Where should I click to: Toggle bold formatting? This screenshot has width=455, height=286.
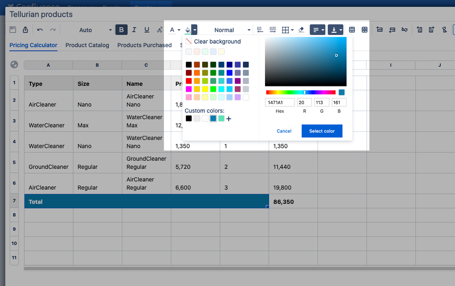point(121,30)
